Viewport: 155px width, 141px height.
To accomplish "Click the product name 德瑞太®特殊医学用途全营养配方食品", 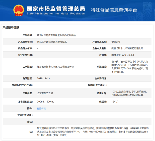I will (56, 35).
